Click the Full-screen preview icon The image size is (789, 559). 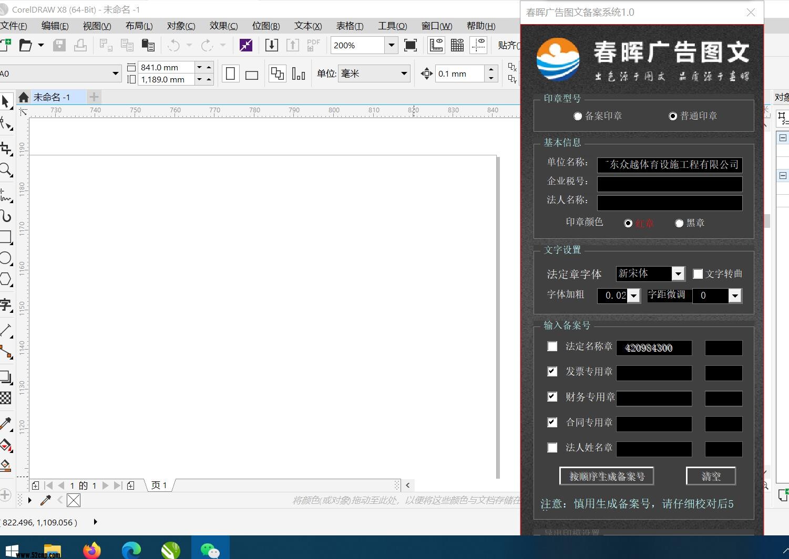pyautogui.click(x=411, y=46)
